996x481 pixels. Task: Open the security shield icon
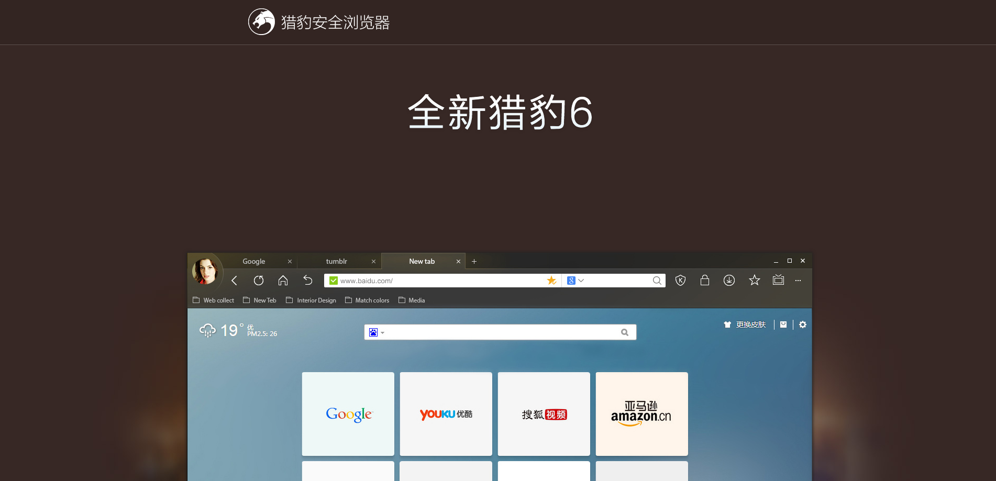click(680, 281)
